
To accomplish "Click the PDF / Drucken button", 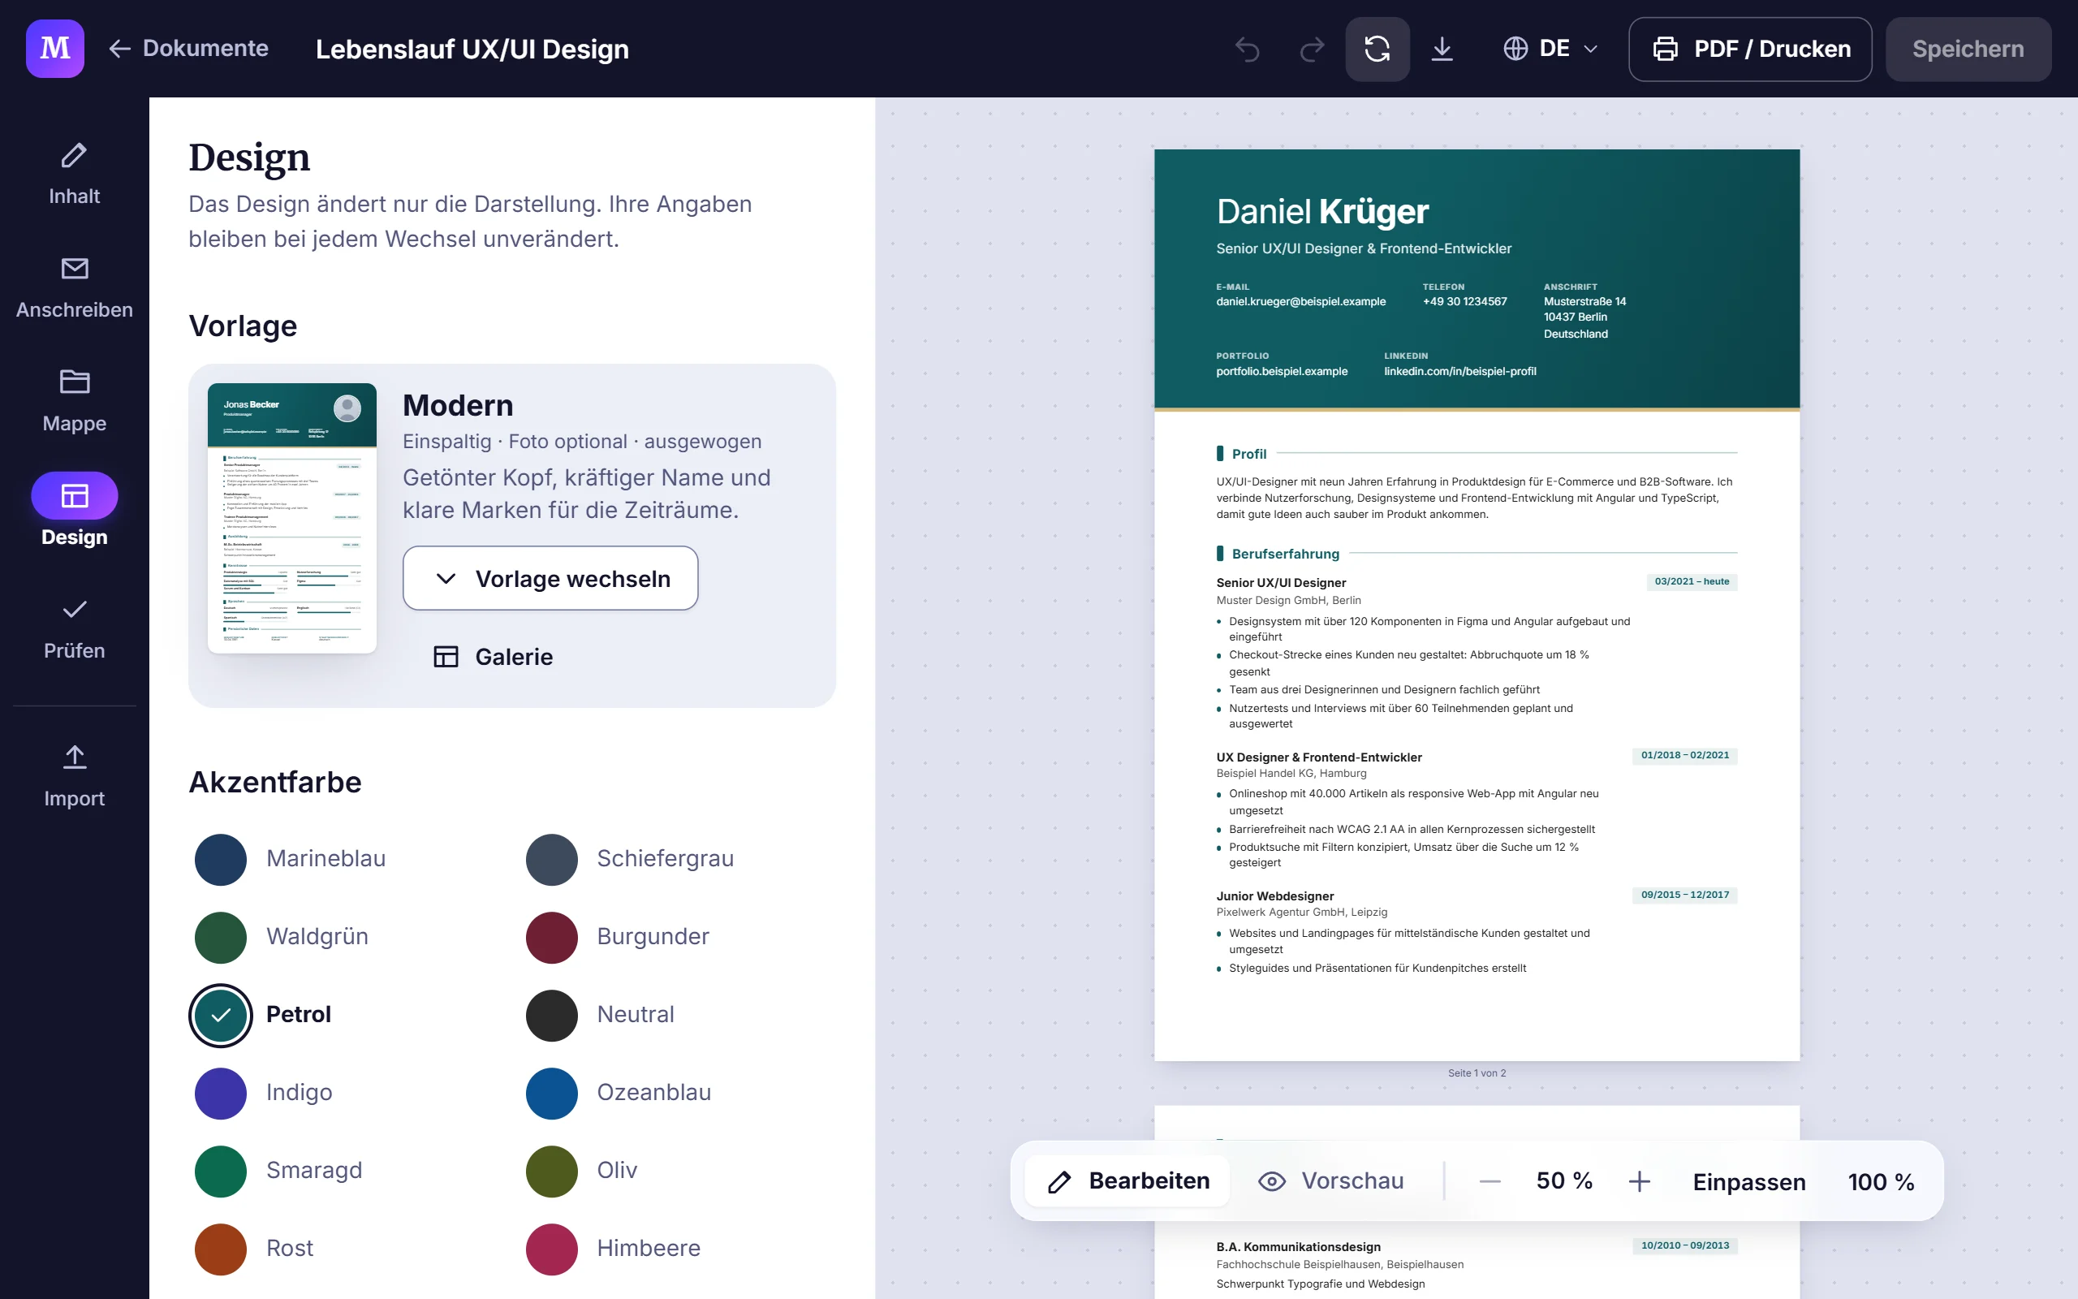I will tap(1750, 49).
